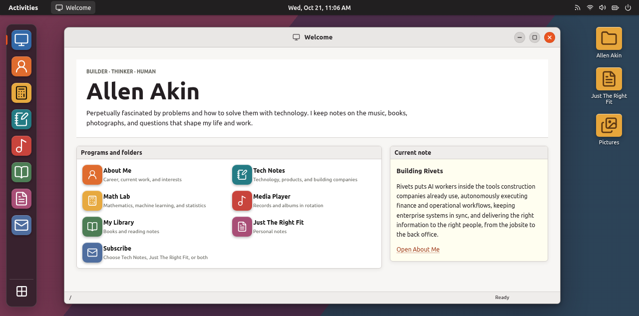Open the Tech Notes entry label
639x316 pixels.
click(269, 171)
